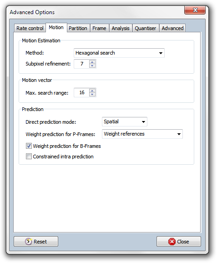Expand Direct prediction mode dropdown
This screenshot has height=263, width=217.
click(x=125, y=122)
